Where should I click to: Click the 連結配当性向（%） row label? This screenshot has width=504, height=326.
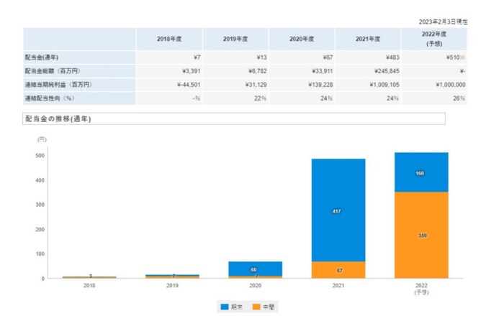50,98
